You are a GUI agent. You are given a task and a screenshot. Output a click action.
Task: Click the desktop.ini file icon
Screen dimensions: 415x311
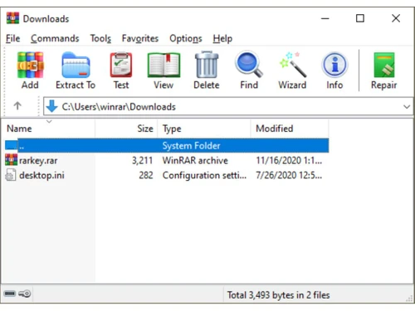click(x=11, y=175)
